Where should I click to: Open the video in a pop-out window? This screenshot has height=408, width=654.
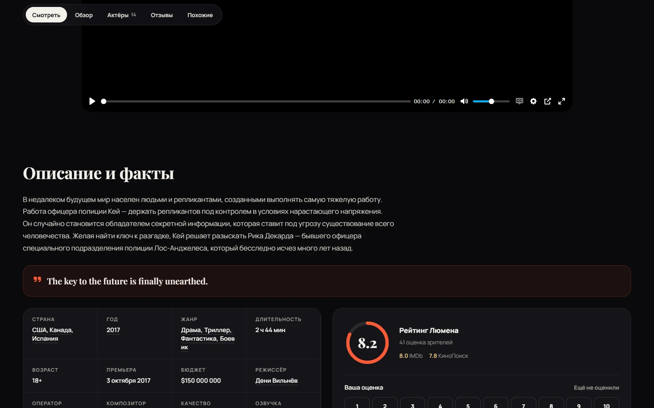(x=548, y=101)
